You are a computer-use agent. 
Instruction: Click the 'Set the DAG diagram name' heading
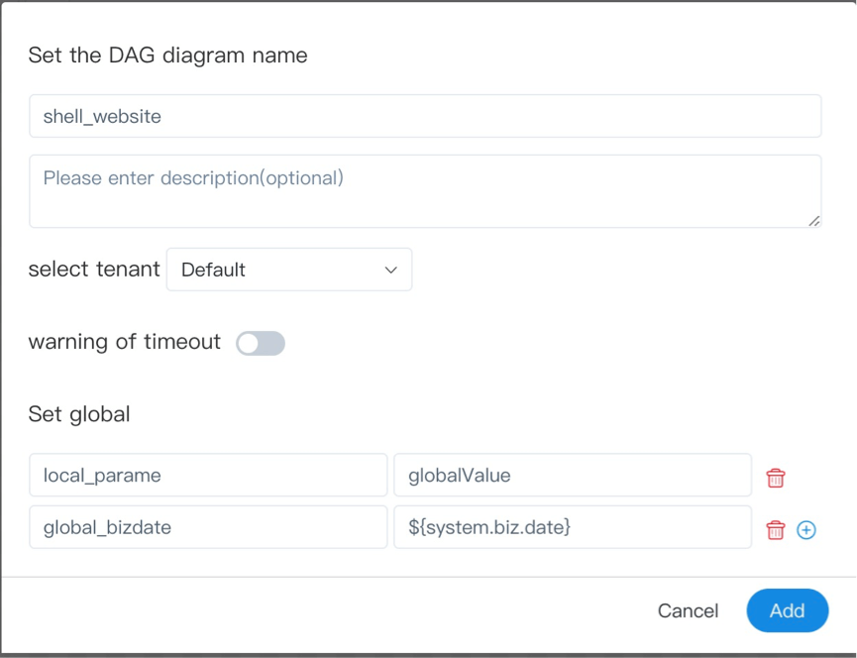click(167, 55)
